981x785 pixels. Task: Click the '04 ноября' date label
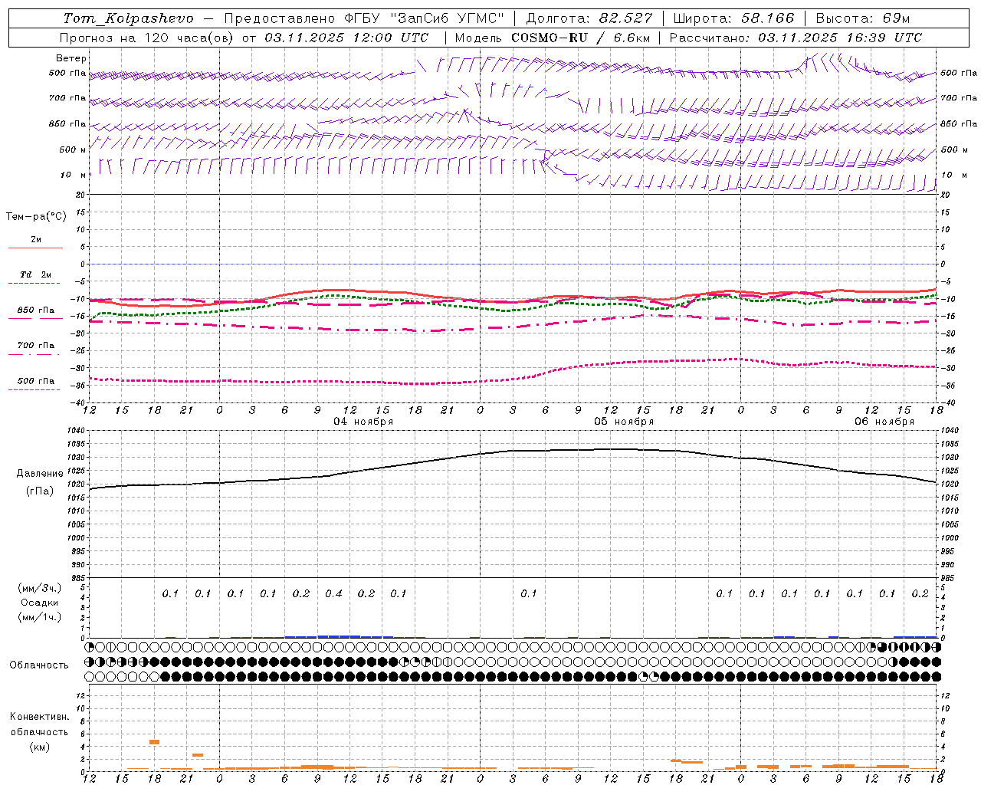pyautogui.click(x=363, y=422)
